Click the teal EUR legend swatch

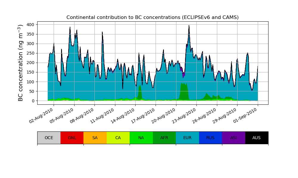(x=187, y=138)
